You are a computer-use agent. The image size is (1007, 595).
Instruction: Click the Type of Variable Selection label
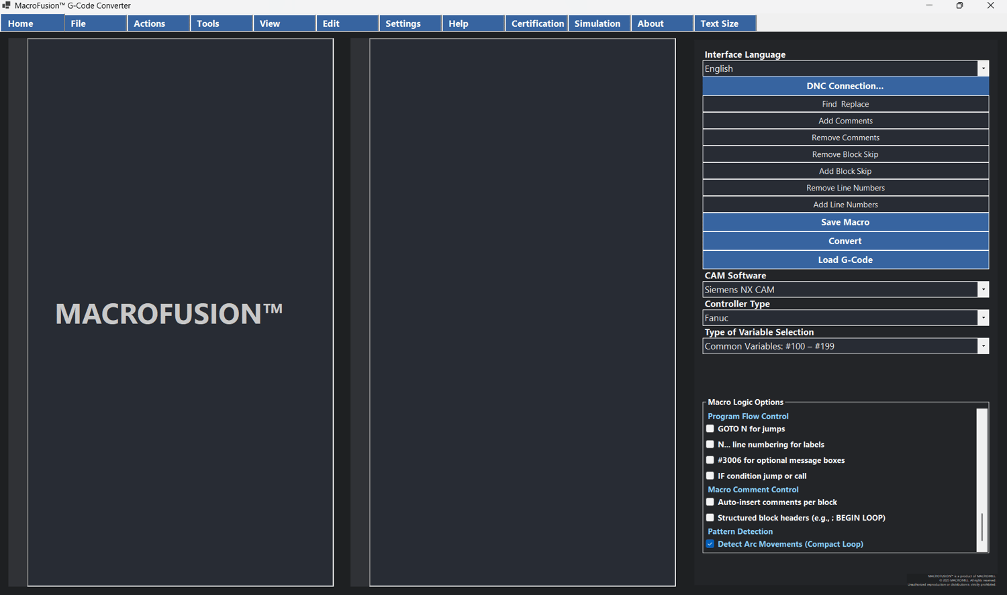[x=759, y=332]
